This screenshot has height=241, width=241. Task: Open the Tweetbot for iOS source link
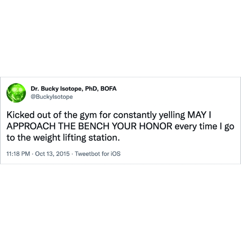click(x=98, y=154)
